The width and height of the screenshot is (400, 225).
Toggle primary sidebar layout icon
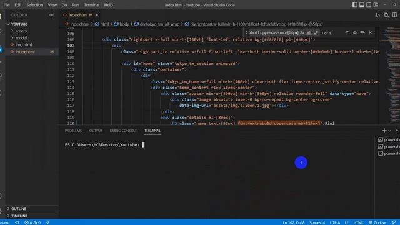click(355, 4)
